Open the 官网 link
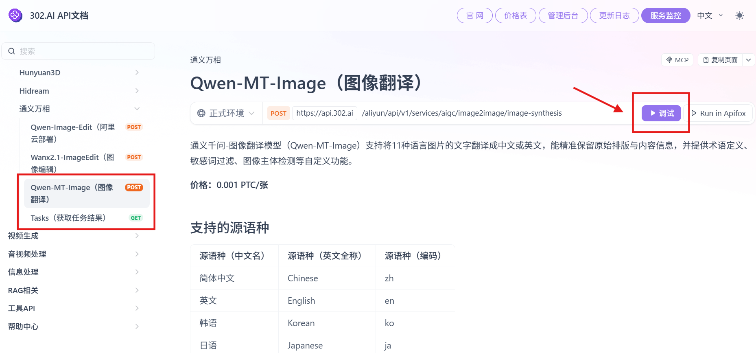Image resolution: width=756 pixels, height=353 pixels. click(x=474, y=15)
